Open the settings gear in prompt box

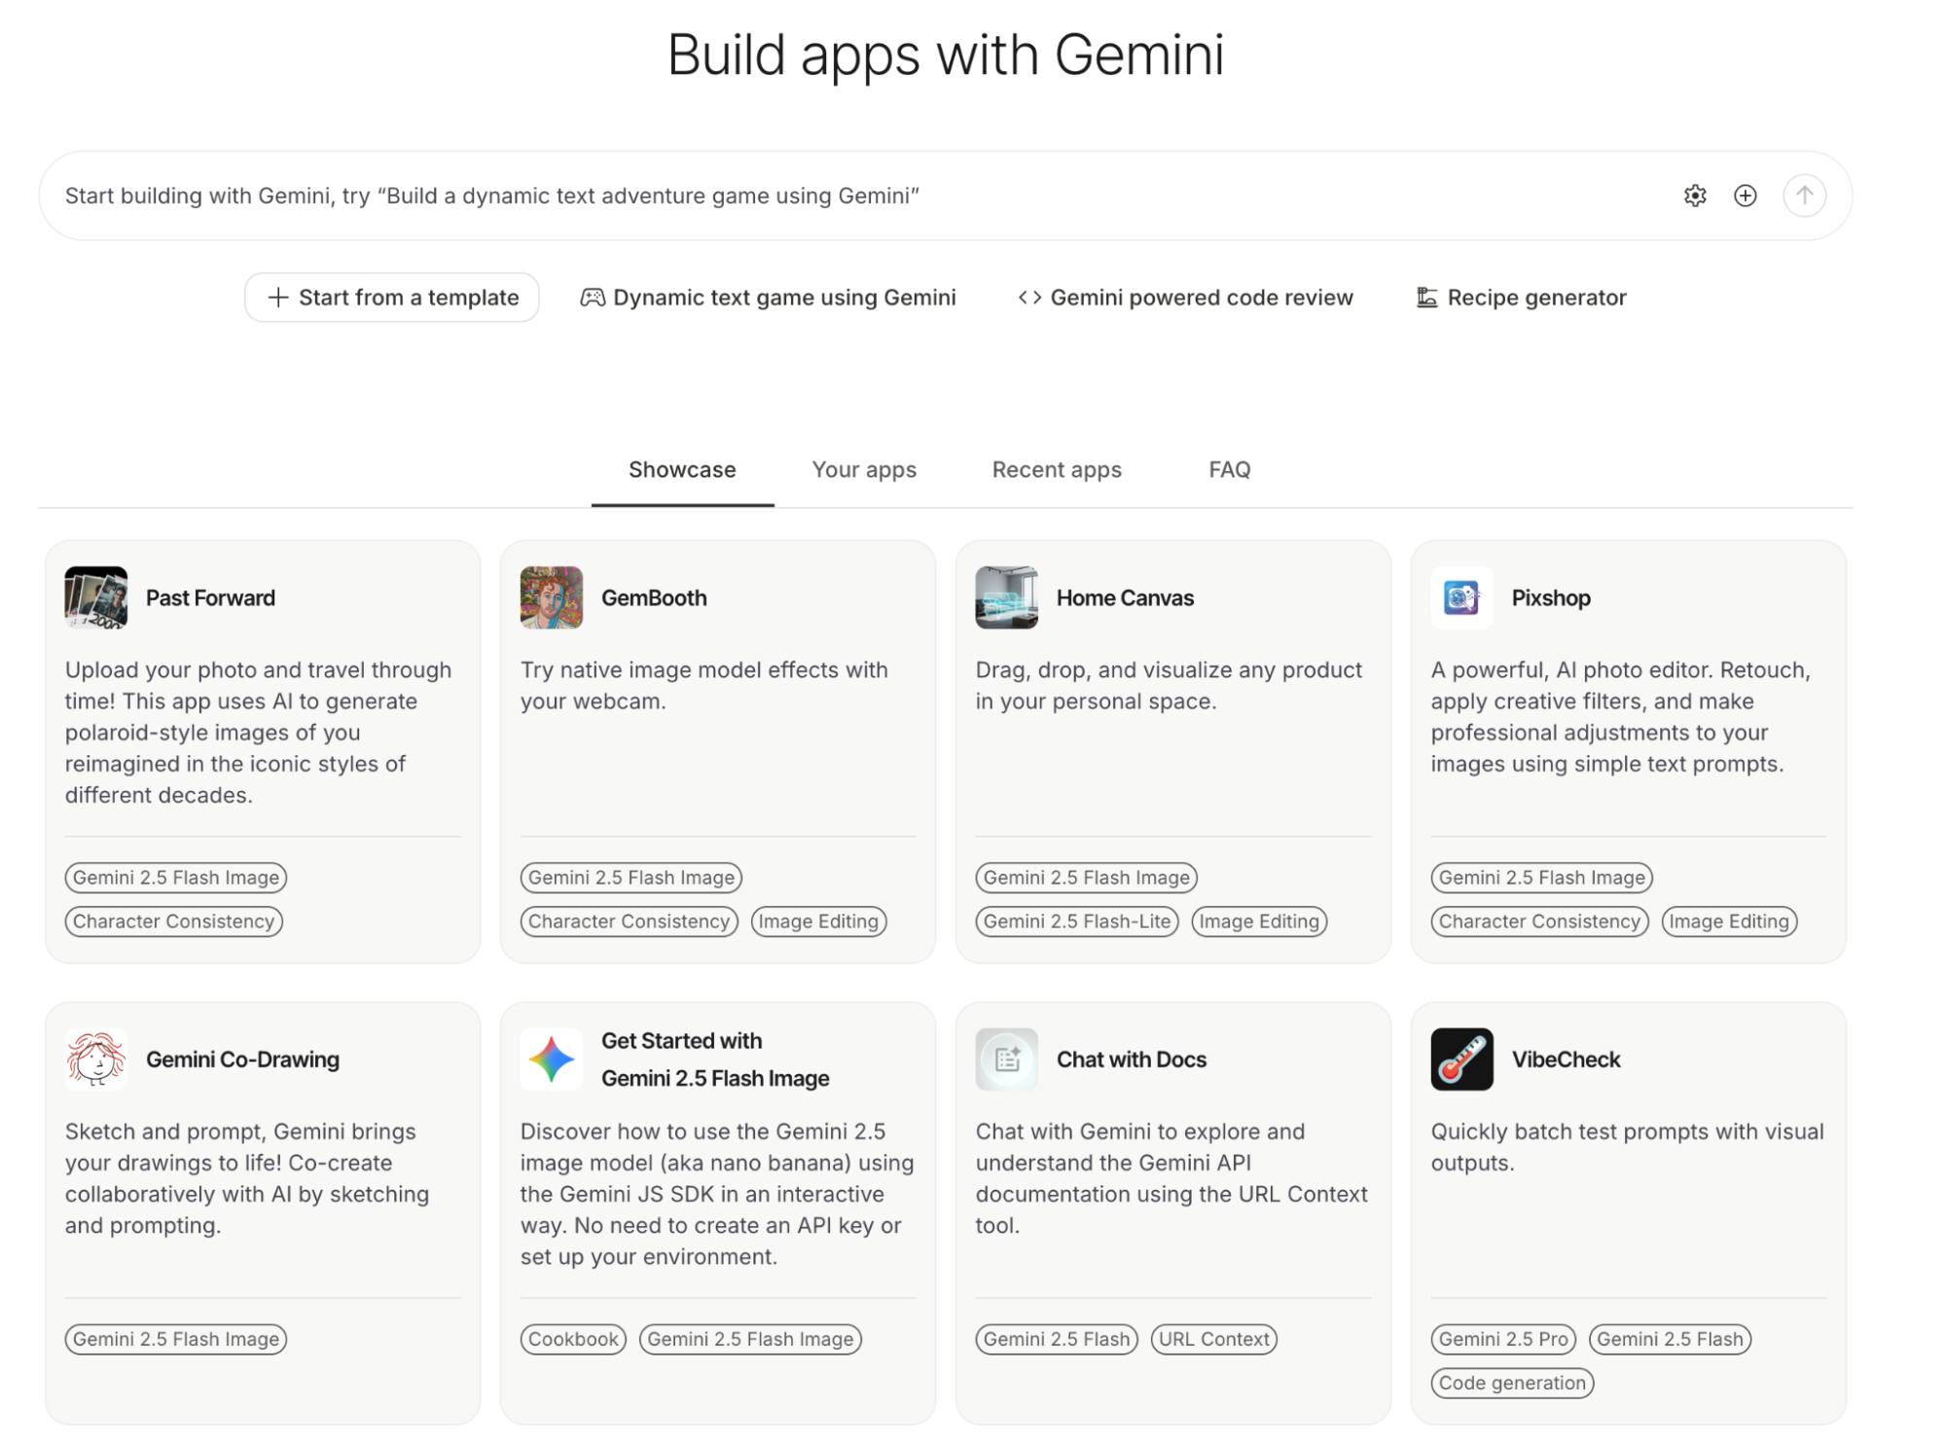pos(1694,196)
